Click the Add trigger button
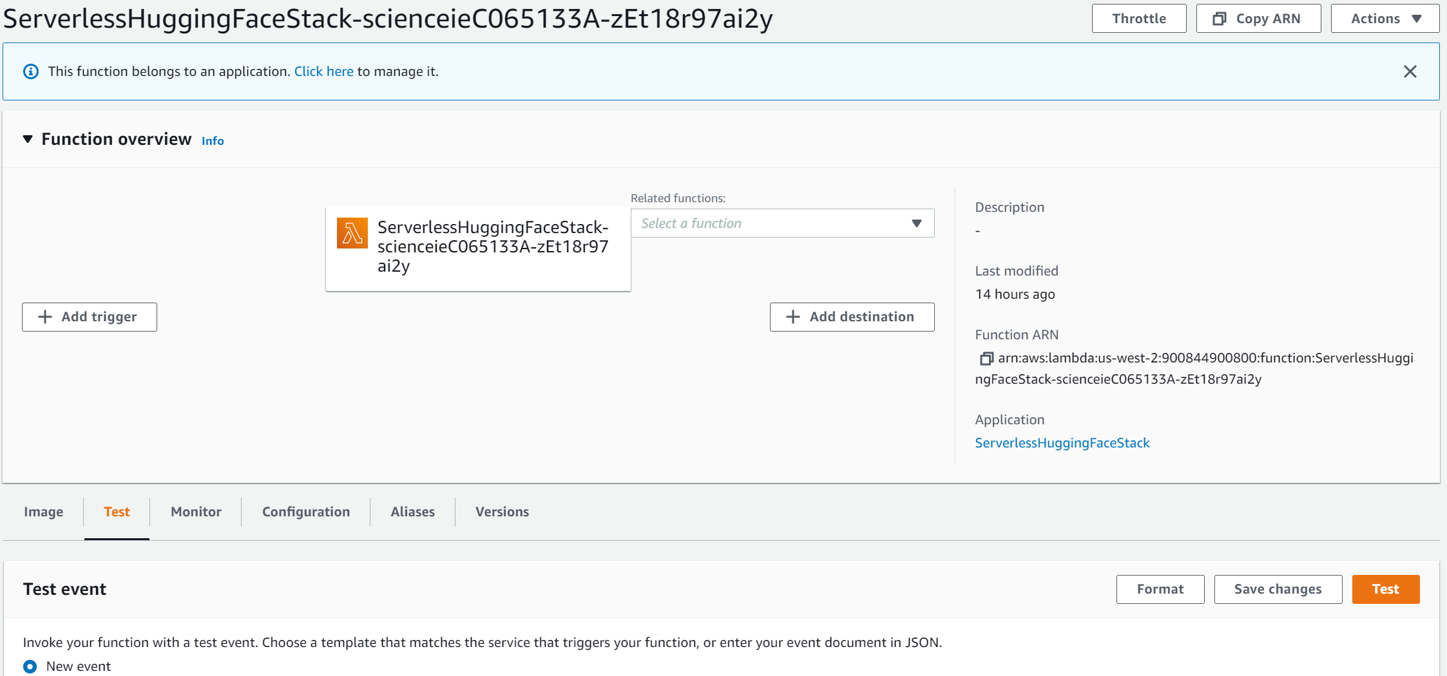This screenshot has height=676, width=1447. click(x=90, y=317)
